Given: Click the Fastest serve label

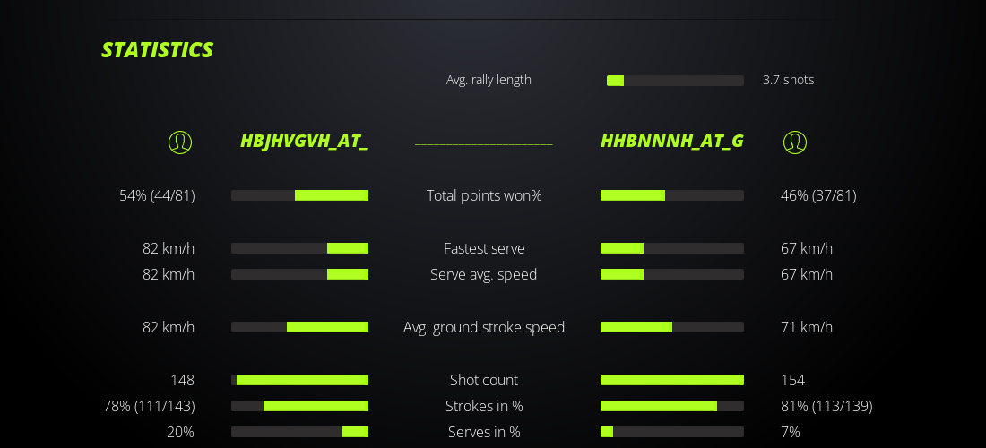Looking at the screenshot, I should coord(484,248).
